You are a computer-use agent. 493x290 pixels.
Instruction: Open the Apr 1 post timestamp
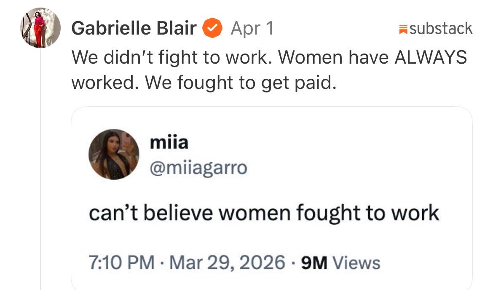252,29
